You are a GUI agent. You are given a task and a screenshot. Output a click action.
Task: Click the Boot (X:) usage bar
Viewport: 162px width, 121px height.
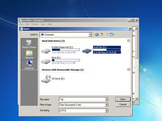pos(66,60)
